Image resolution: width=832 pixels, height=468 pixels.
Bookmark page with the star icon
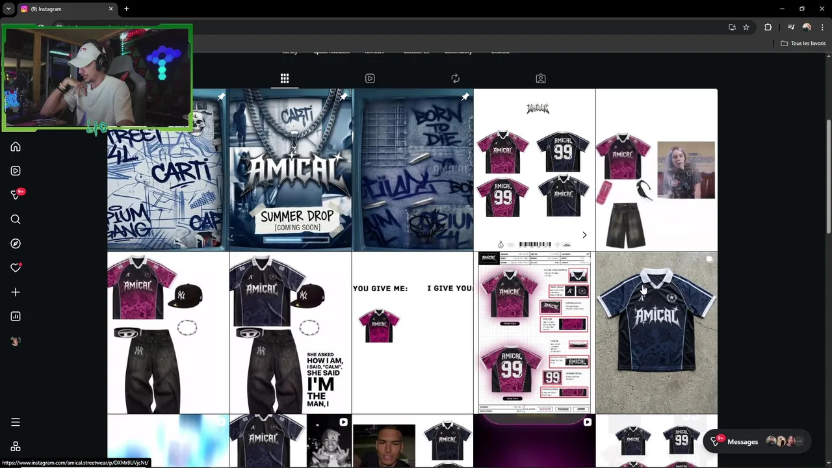[746, 27]
